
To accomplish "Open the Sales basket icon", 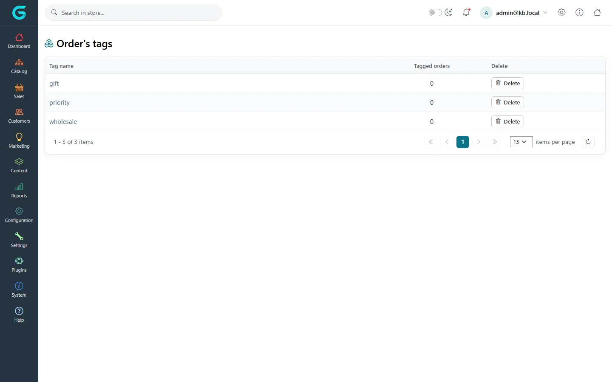I will [x=19, y=87].
